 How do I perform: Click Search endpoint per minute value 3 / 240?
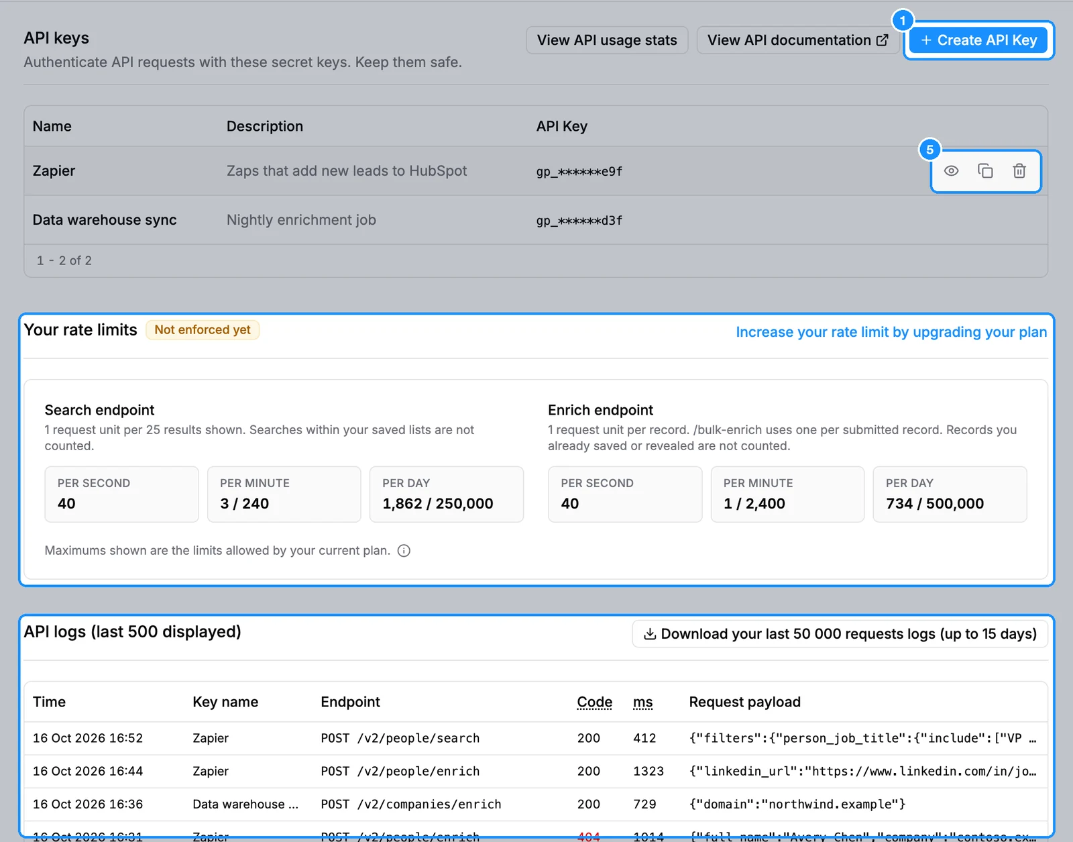pyautogui.click(x=245, y=504)
